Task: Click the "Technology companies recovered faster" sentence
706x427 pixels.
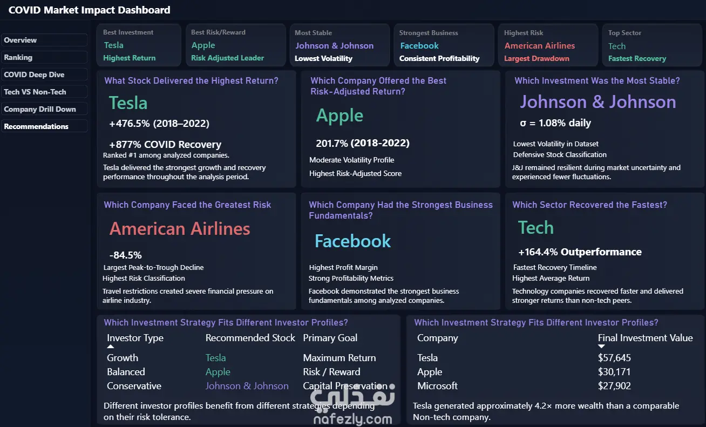Action: 598,296
